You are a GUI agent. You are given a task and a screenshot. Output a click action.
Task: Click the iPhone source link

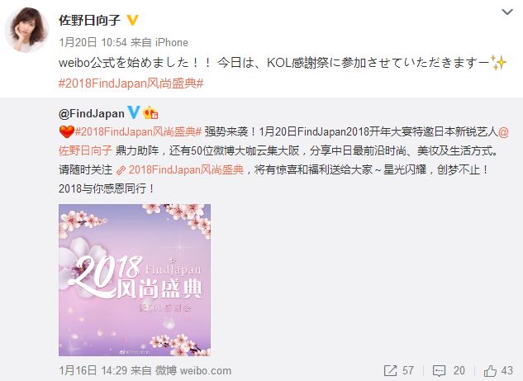(x=172, y=42)
